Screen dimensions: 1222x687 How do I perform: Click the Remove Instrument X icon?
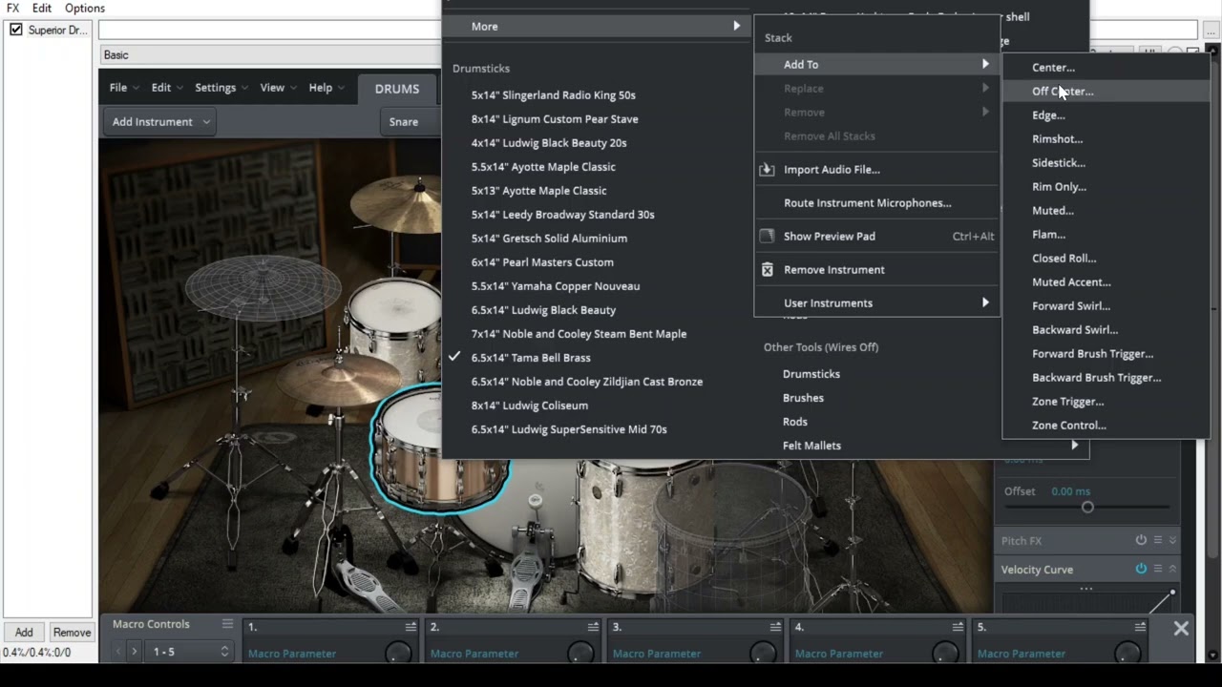click(x=767, y=269)
